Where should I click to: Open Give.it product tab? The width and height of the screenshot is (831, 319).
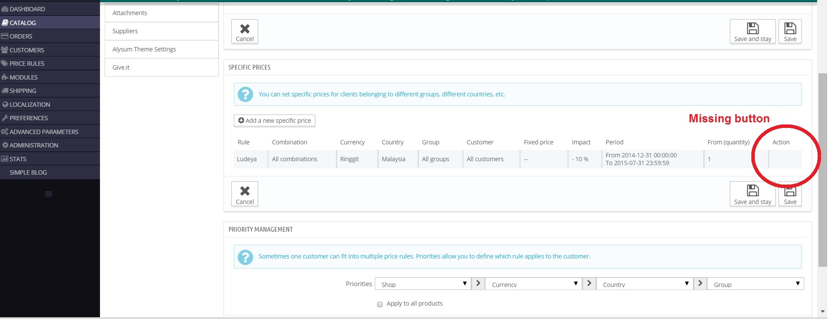[x=161, y=67]
